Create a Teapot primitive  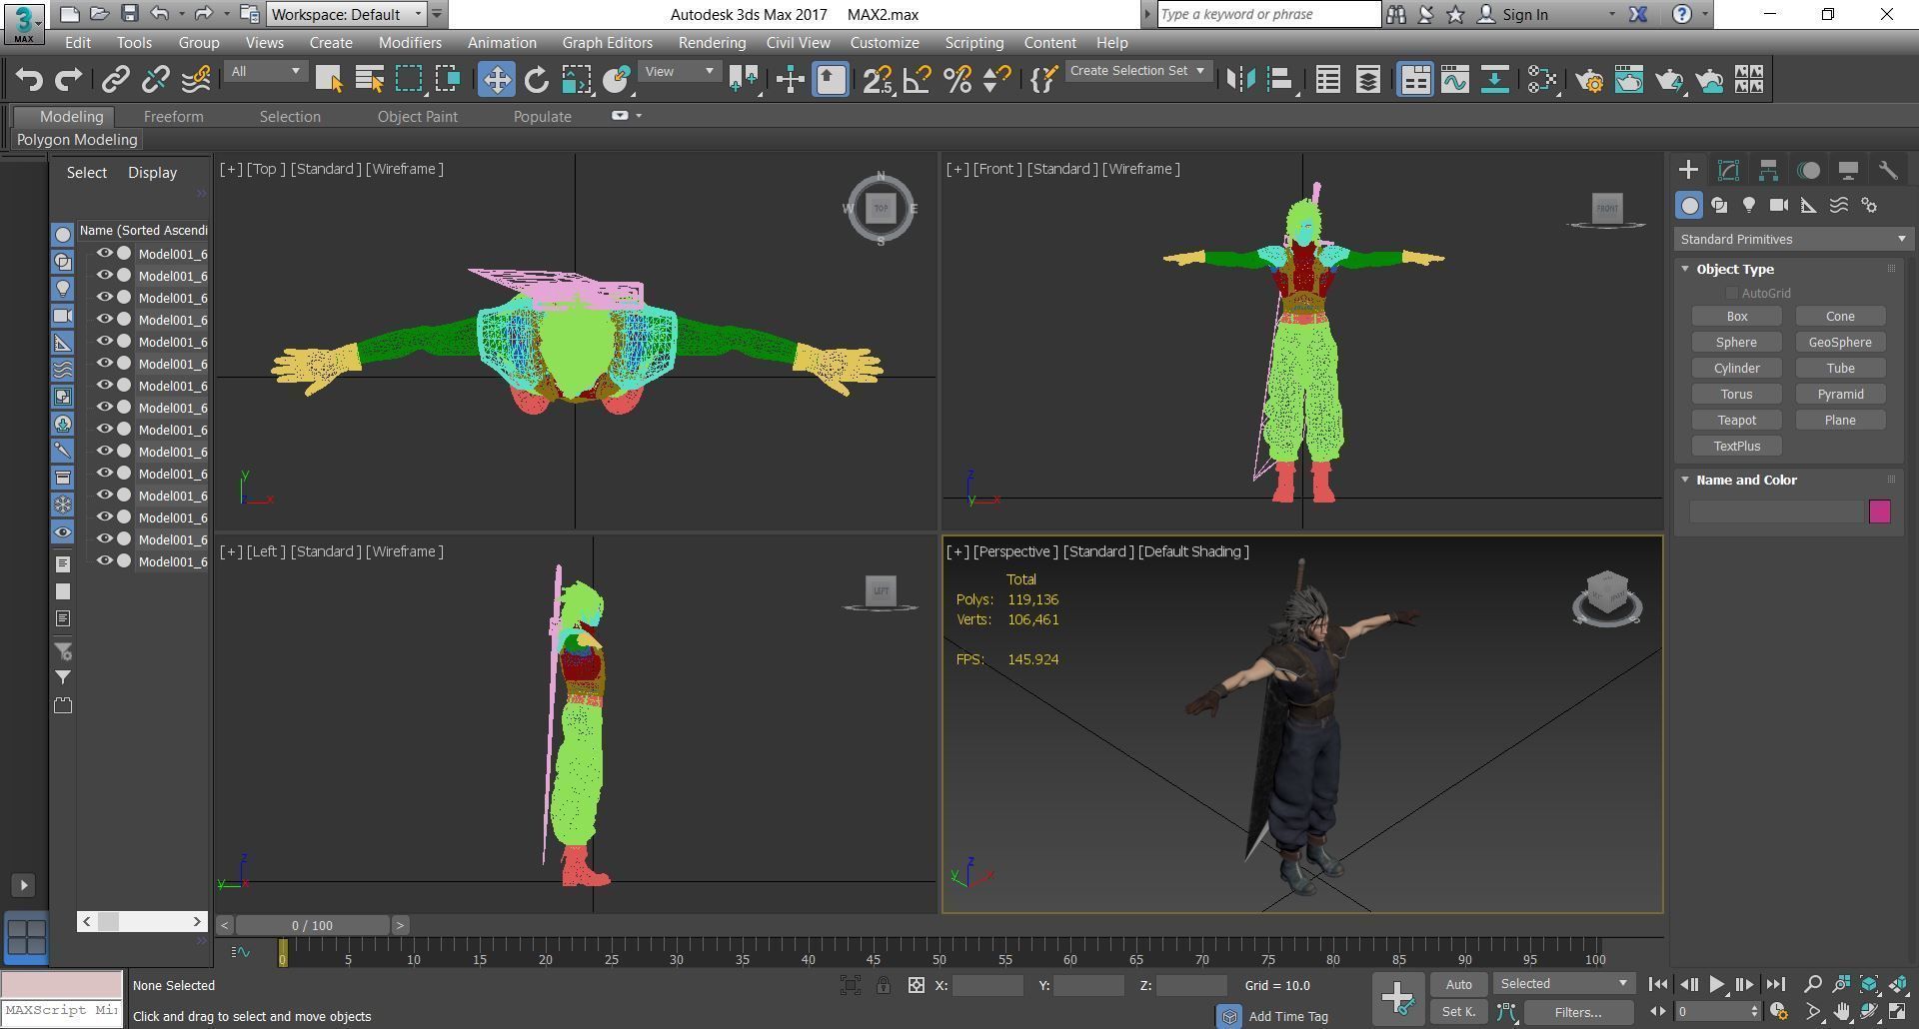[x=1737, y=421]
